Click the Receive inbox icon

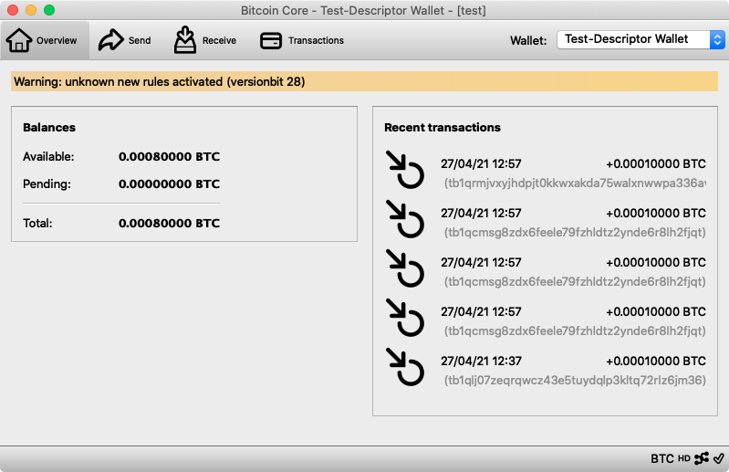click(x=185, y=40)
